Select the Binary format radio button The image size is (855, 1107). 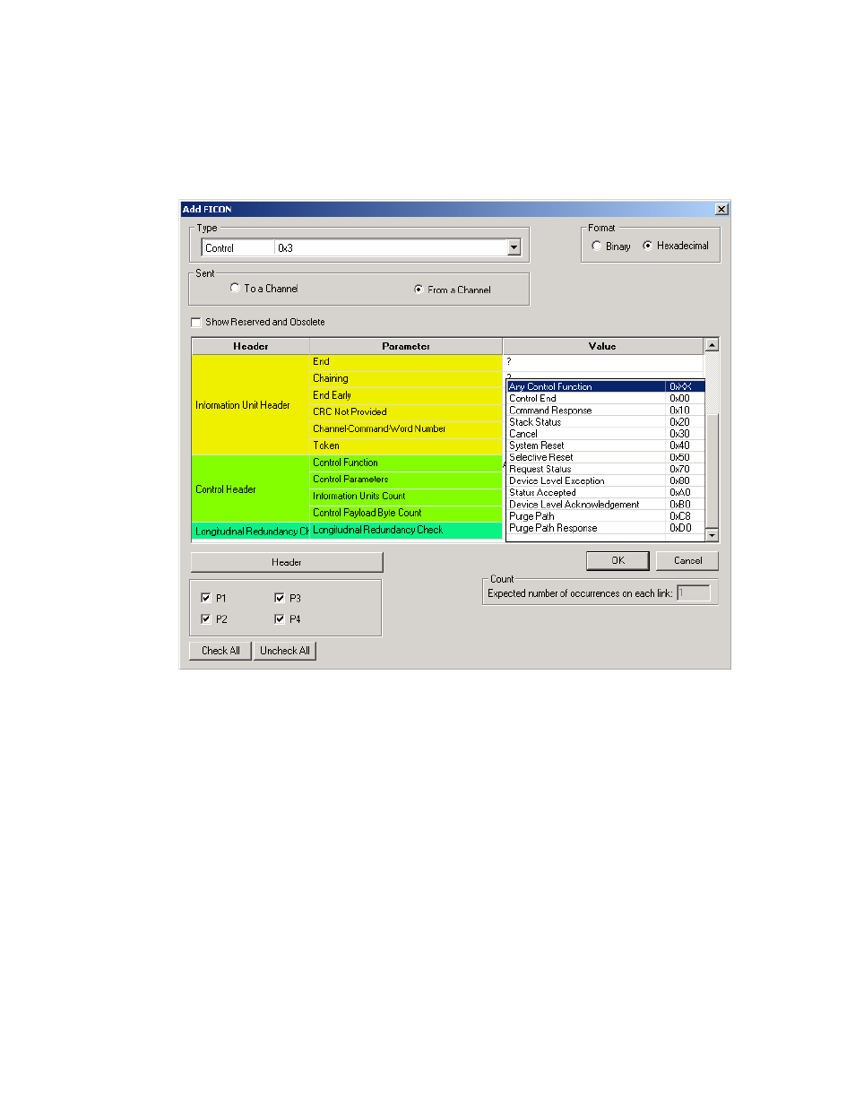(597, 246)
